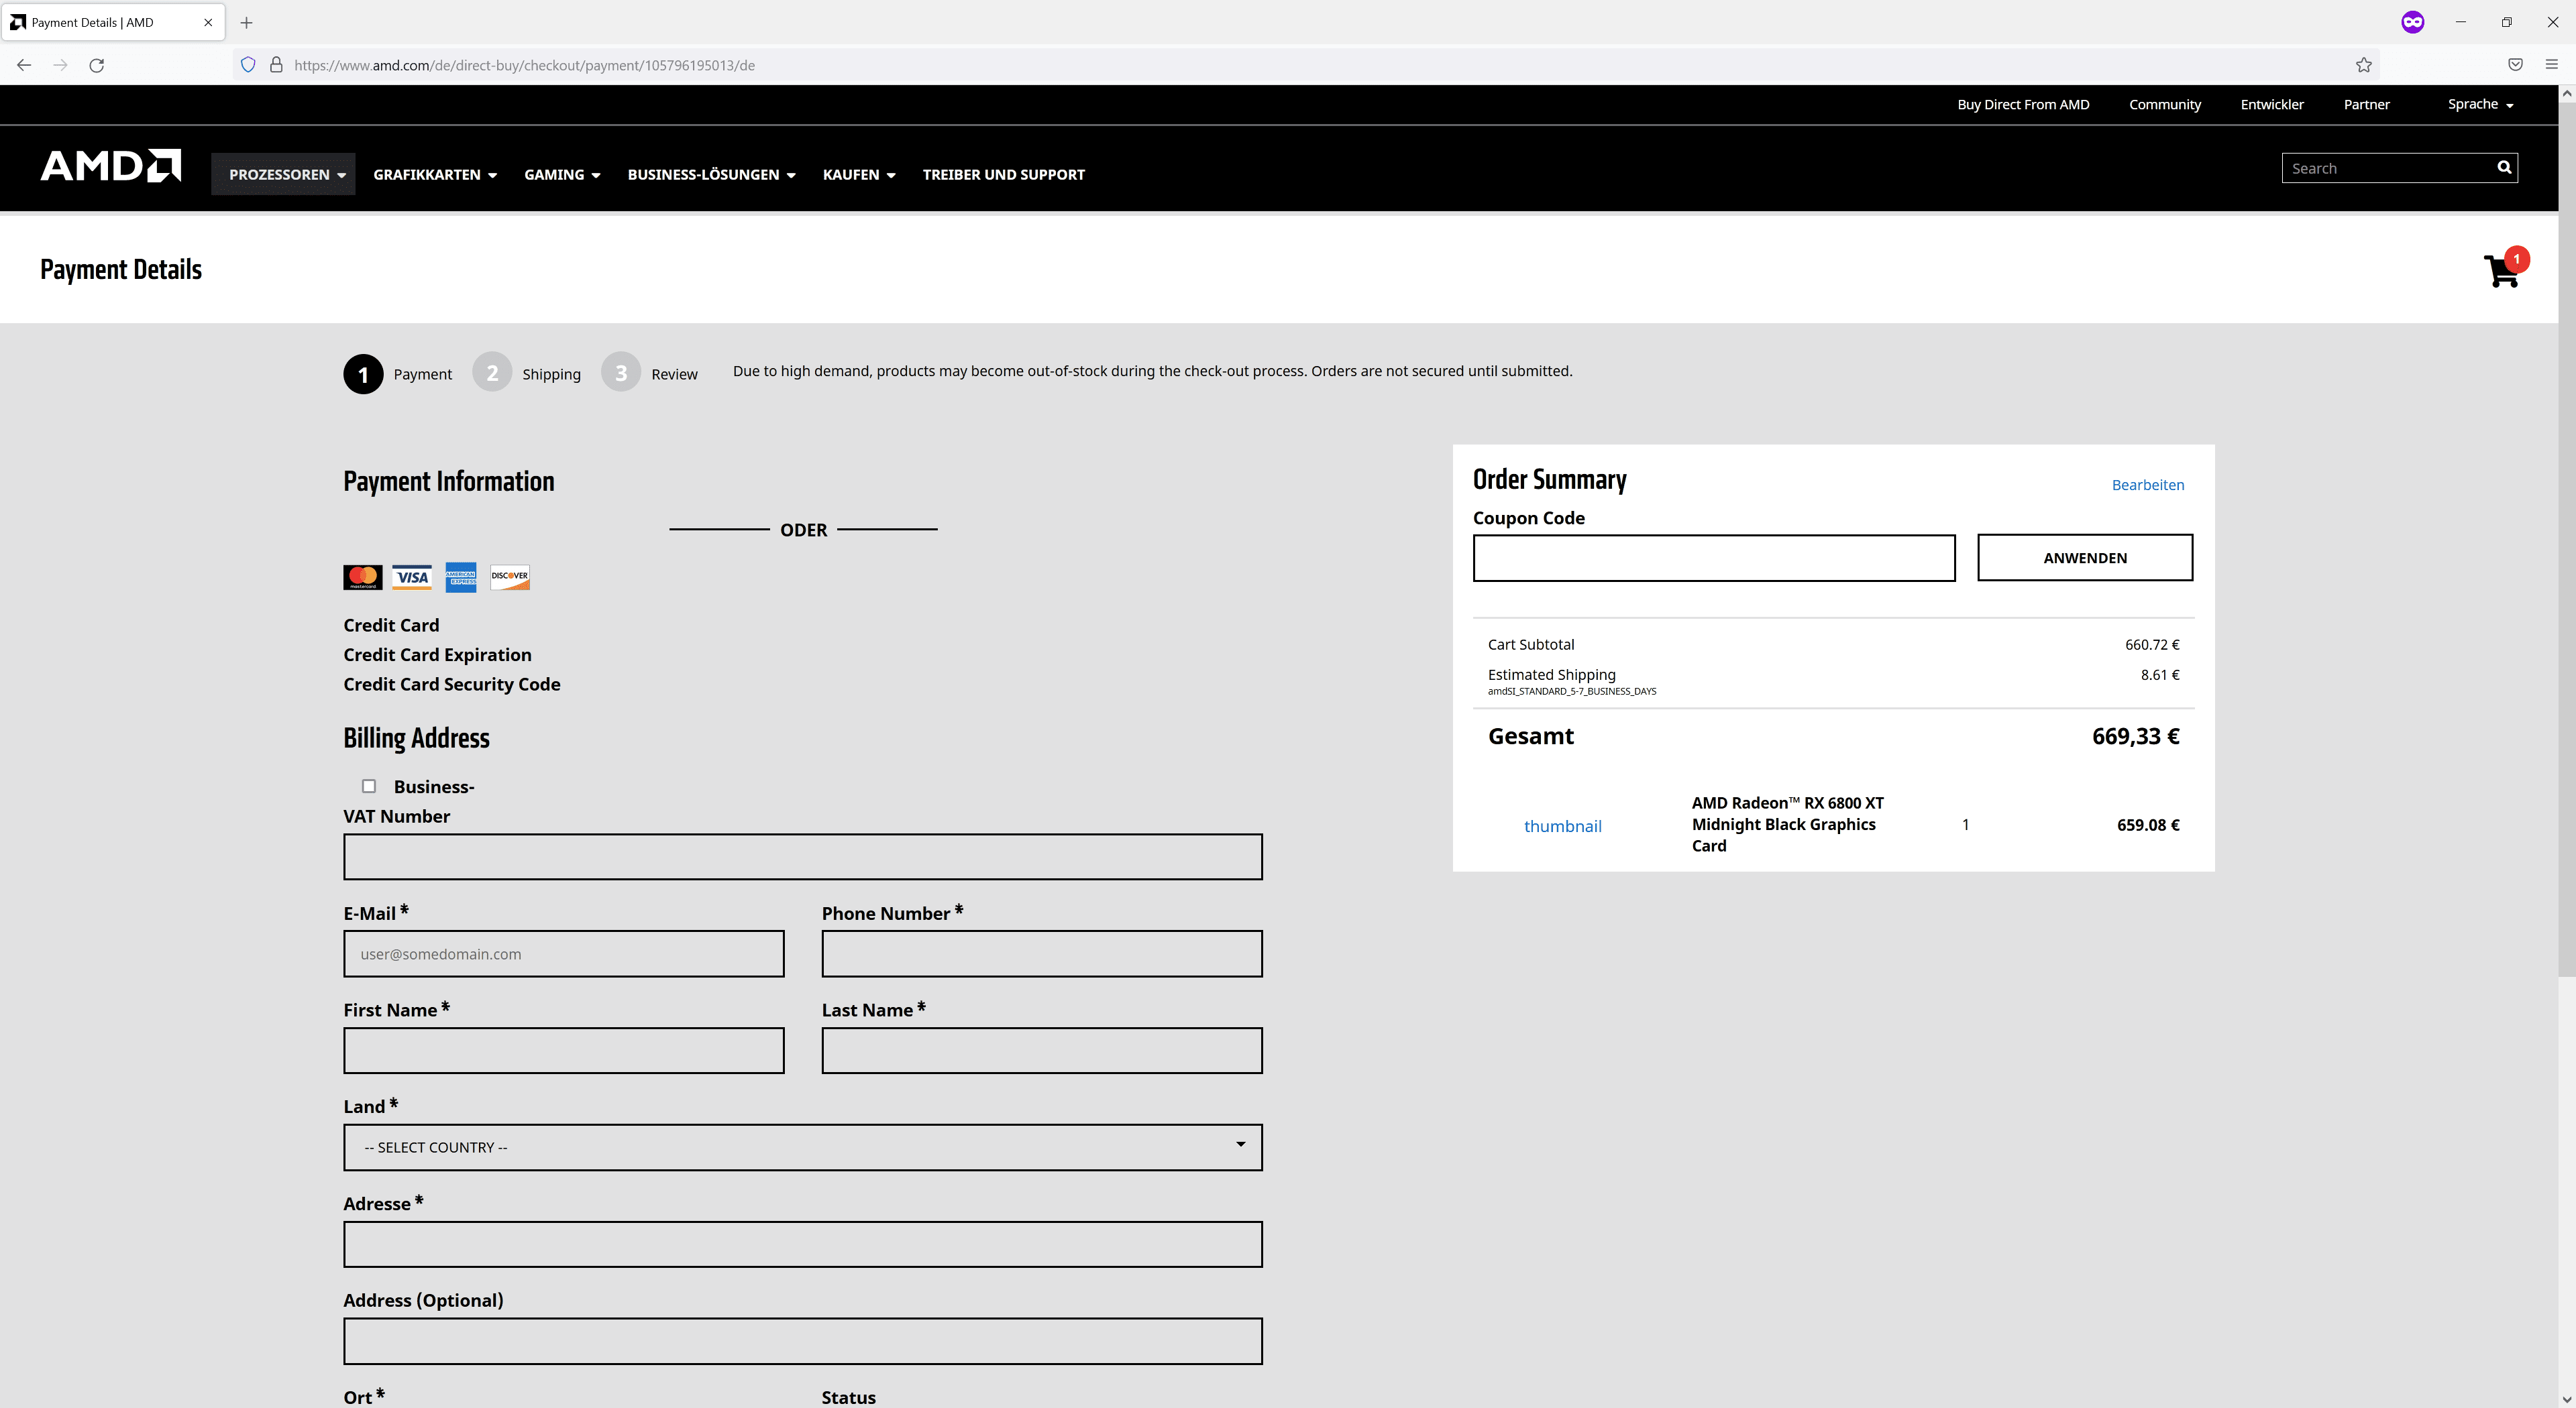2576x1408 pixels.
Task: Focus the Coupon Code field
Action: click(x=1713, y=558)
